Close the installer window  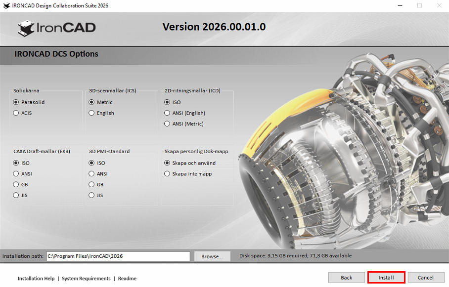[x=439, y=5]
